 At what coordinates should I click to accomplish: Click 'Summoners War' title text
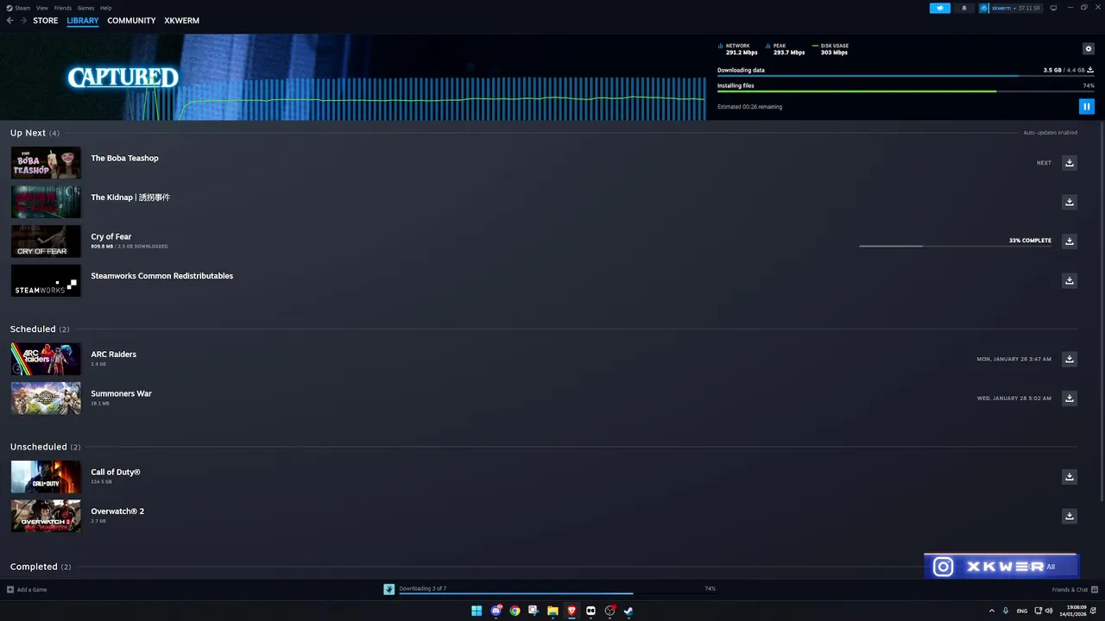pos(121,393)
